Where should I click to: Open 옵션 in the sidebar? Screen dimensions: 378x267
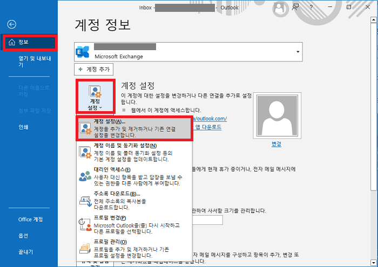[x=23, y=236]
